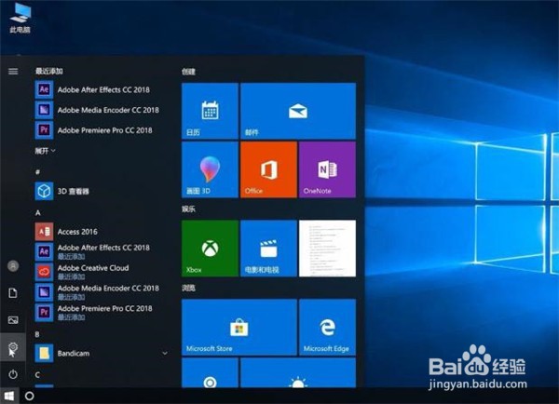The image size is (559, 404).
Task: Open the 邮件 mail tile
Action: [x=298, y=111]
